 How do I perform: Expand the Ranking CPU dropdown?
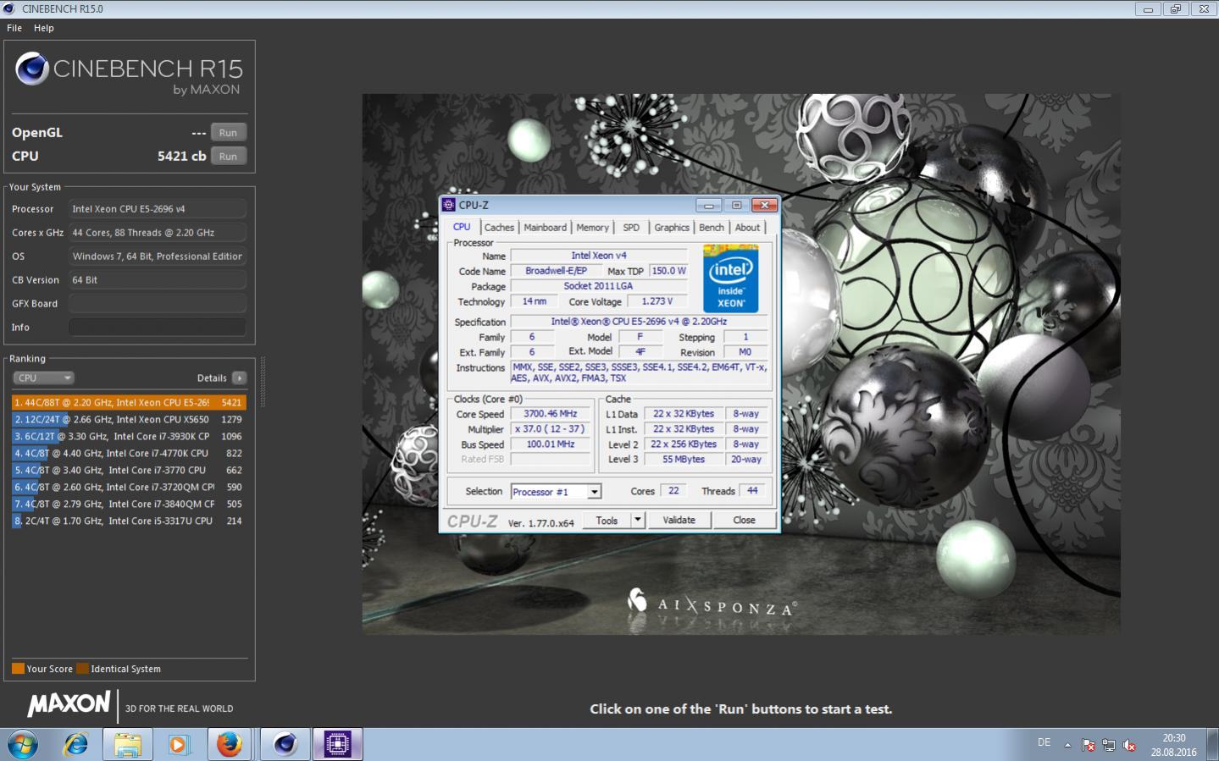[x=43, y=378]
